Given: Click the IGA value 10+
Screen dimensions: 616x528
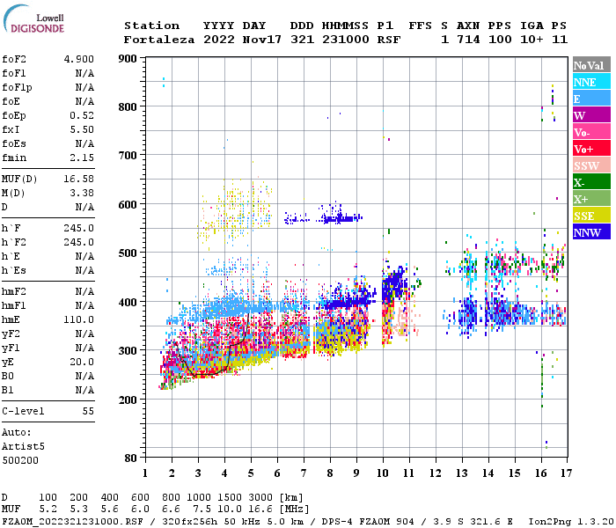Looking at the screenshot, I should [532, 40].
